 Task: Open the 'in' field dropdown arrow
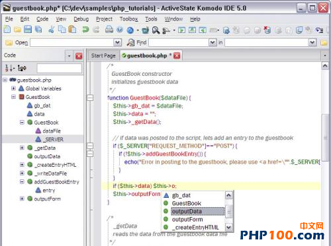[312, 42]
